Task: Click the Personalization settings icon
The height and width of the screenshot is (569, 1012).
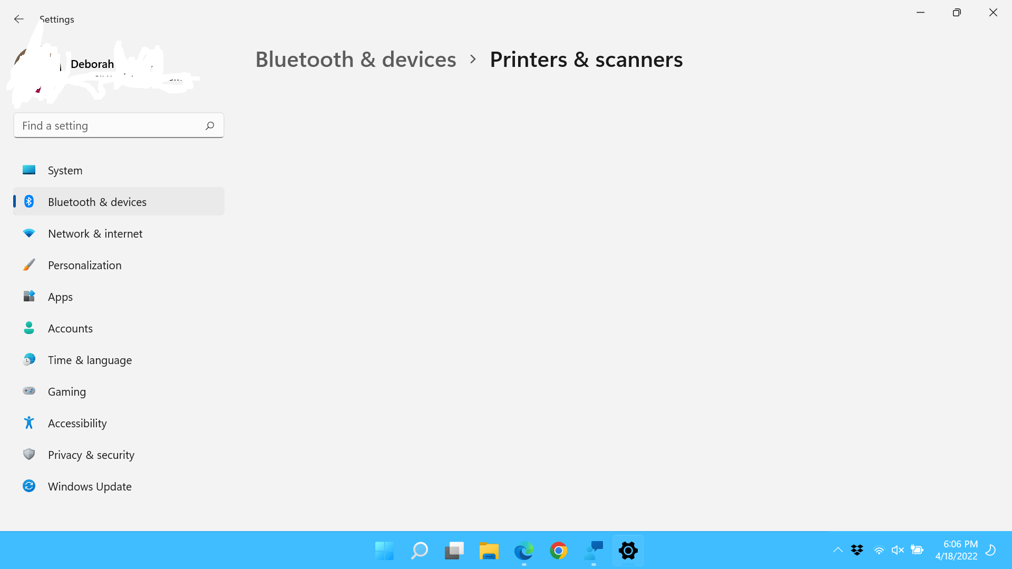Action: coord(28,264)
